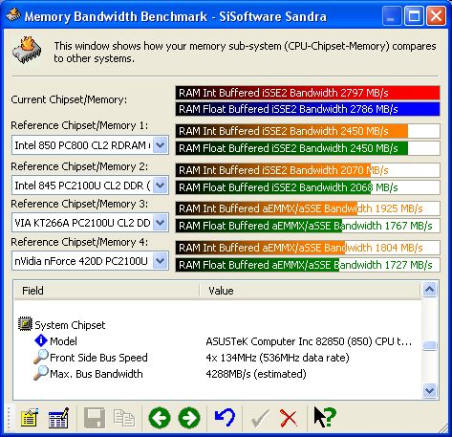Open Reference Chipset/Memory 4 dropdown arrow
This screenshot has height=437, width=452.
pyautogui.click(x=161, y=261)
